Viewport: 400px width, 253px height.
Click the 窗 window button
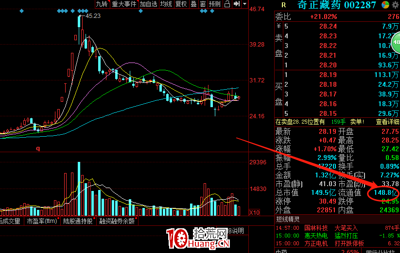pyautogui.click(x=203, y=4)
